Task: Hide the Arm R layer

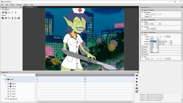Action: (8, 86)
